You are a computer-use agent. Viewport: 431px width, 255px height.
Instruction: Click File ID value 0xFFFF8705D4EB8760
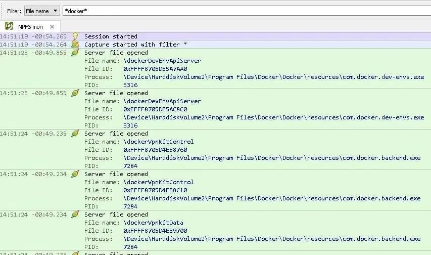click(155, 150)
